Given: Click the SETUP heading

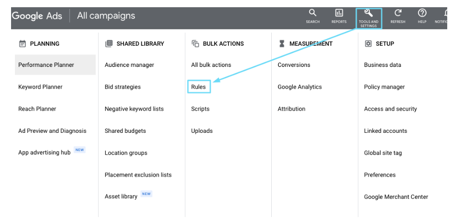Looking at the screenshot, I should (385, 44).
